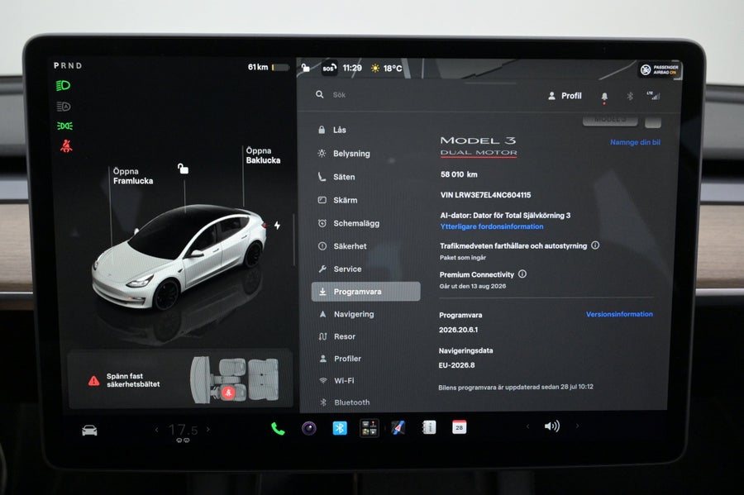The height and width of the screenshot is (495, 744).
Task: Tap the unlock padlock above the car
Action: click(184, 169)
